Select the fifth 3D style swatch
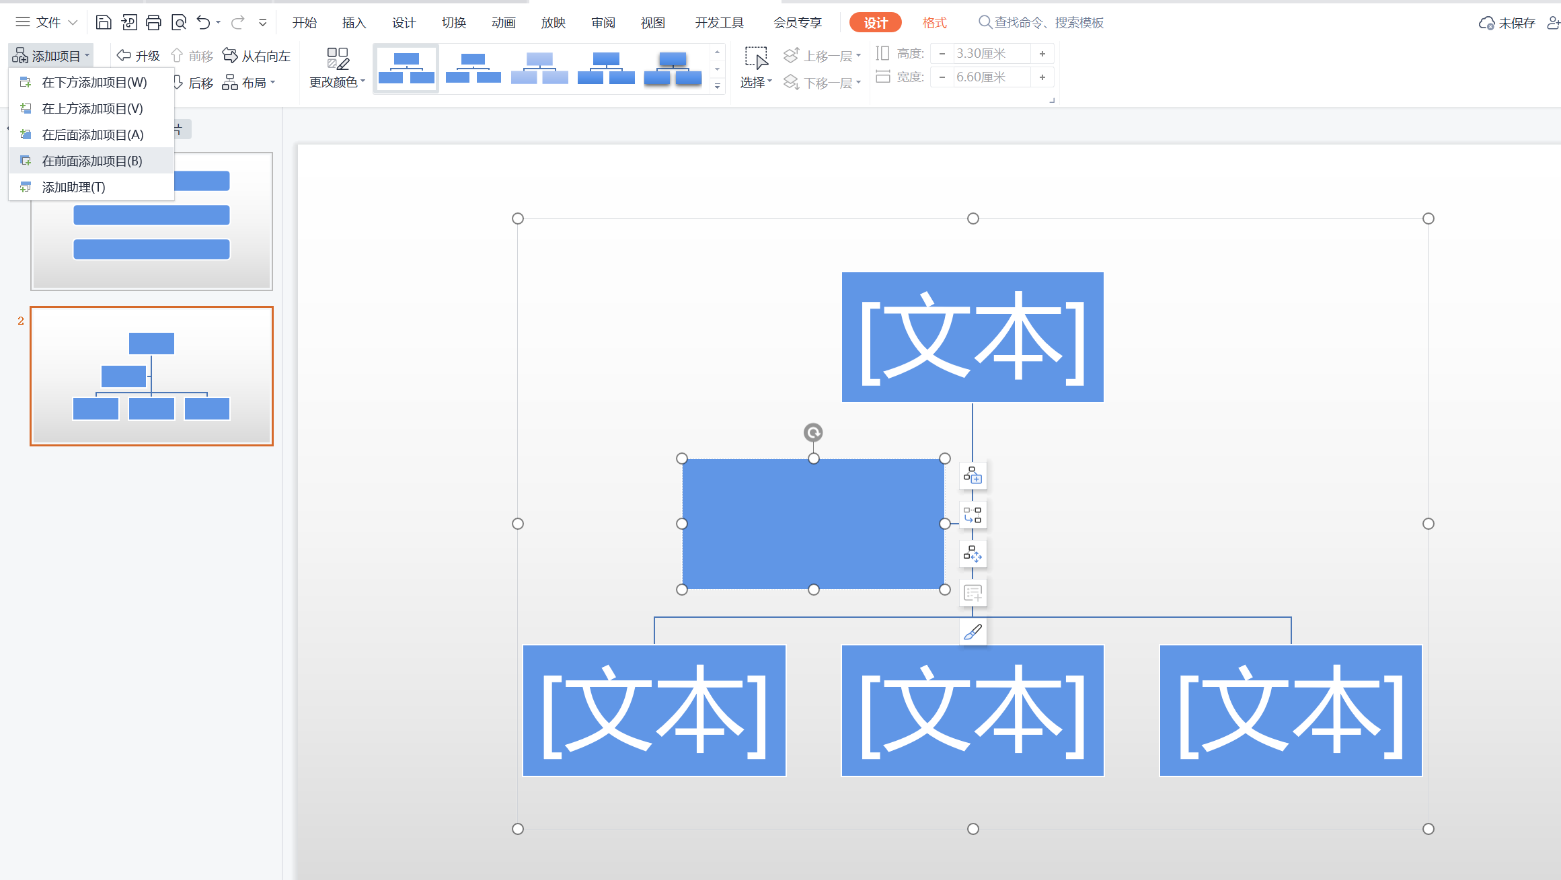This screenshot has width=1561, height=880. (672, 68)
